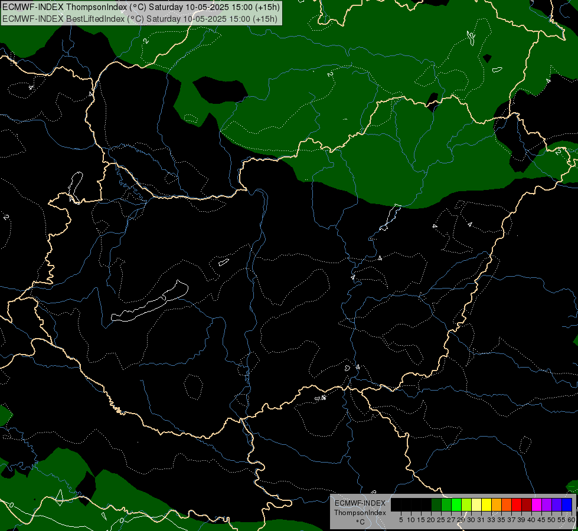The width and height of the screenshot is (578, 531).
Task: Select the dark green 20-25 legend swatch
Action: click(436, 504)
